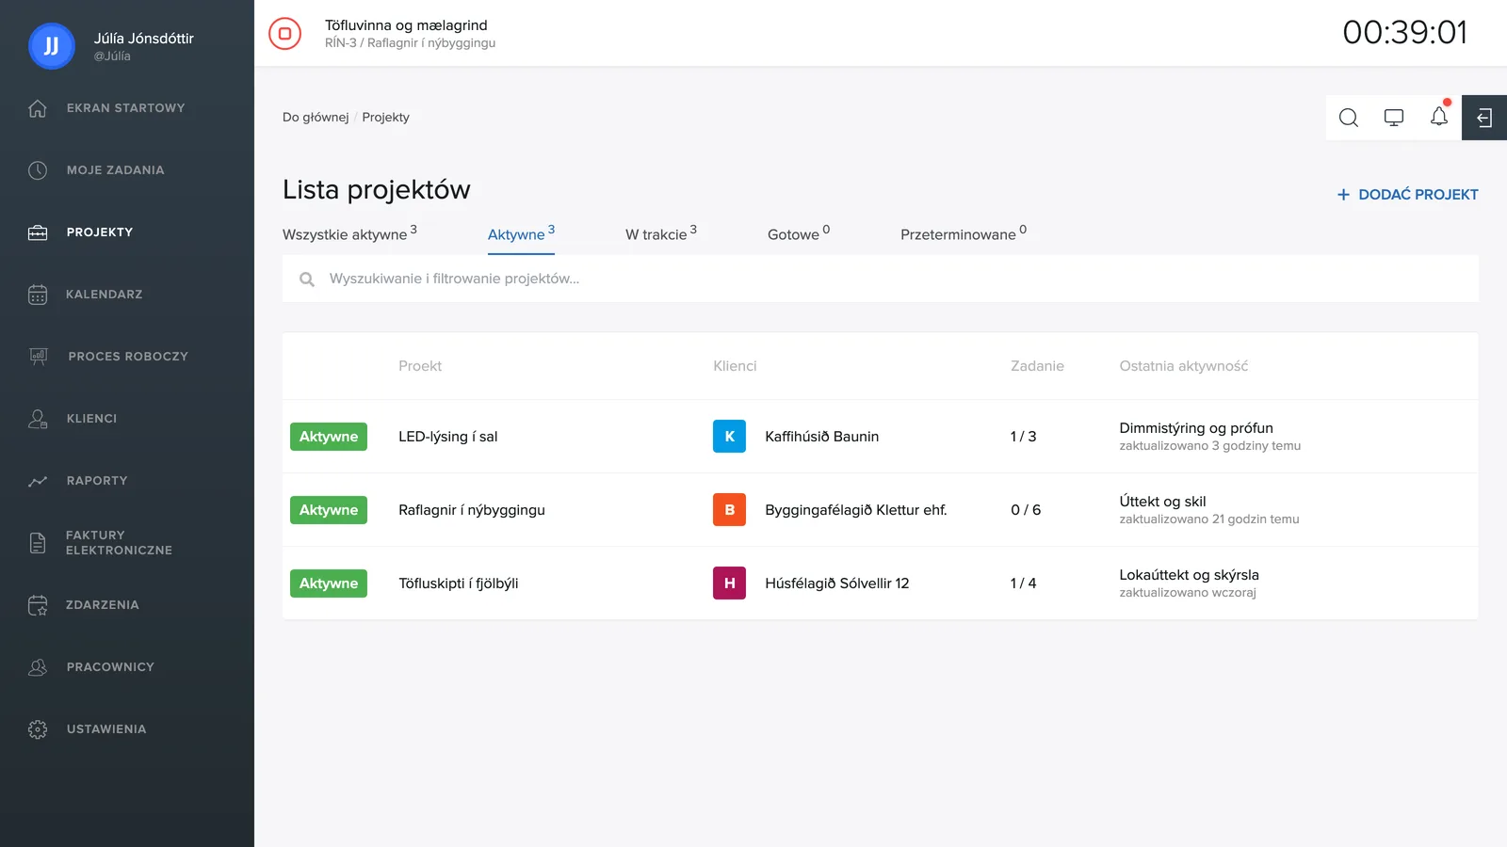Image resolution: width=1507 pixels, height=847 pixels.
Task: Click user name Júlía Jónsdóttir
Action: [144, 39]
